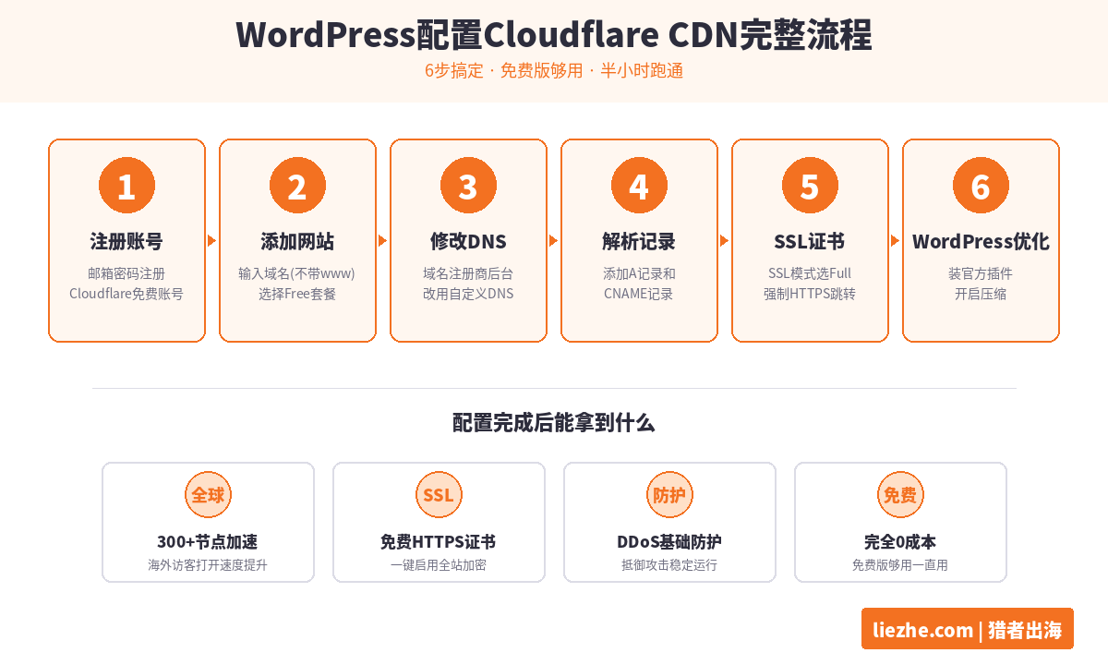
Task: Click the text 开启压缩
Action: [x=981, y=294]
